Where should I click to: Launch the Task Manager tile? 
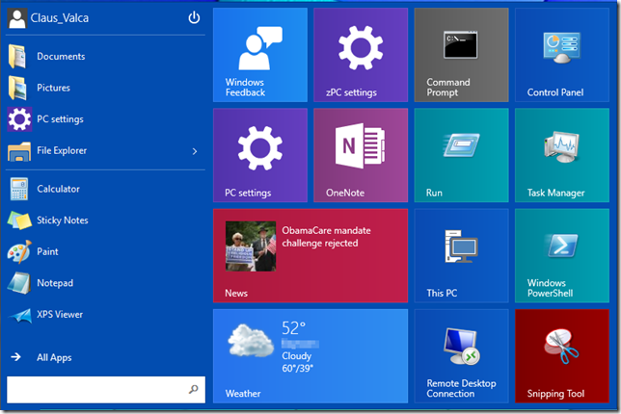click(x=562, y=155)
